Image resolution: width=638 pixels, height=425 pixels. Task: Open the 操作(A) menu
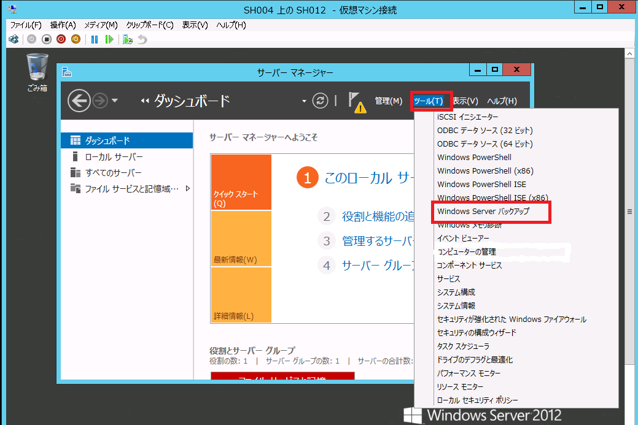click(x=63, y=25)
